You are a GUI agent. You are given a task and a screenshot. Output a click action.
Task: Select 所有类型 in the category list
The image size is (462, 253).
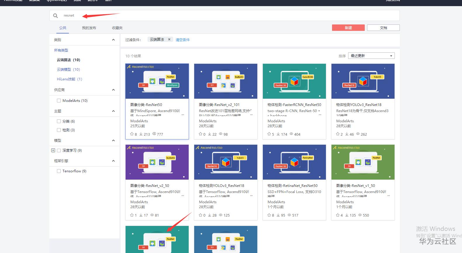61,50
